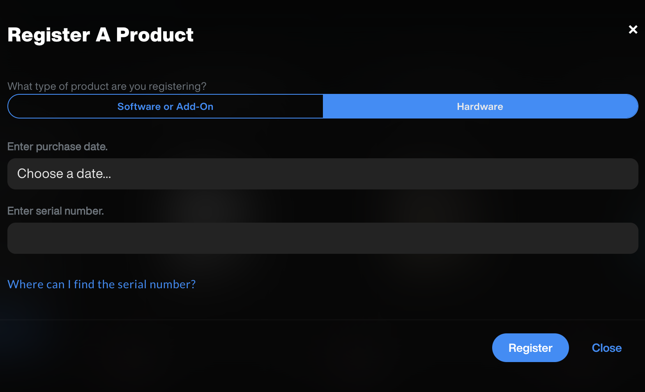
Task: Confirm registration with the blue Register button
Action: 530,348
